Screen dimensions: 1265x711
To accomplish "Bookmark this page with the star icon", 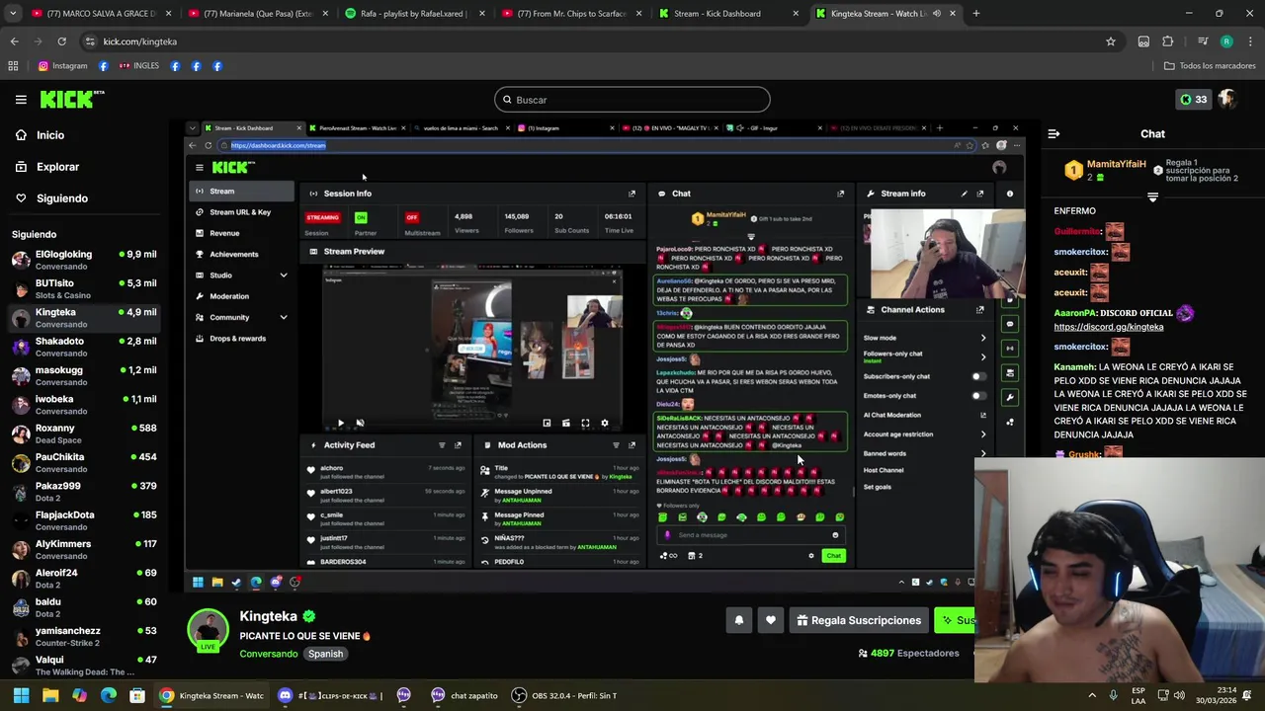I will (x=1111, y=41).
